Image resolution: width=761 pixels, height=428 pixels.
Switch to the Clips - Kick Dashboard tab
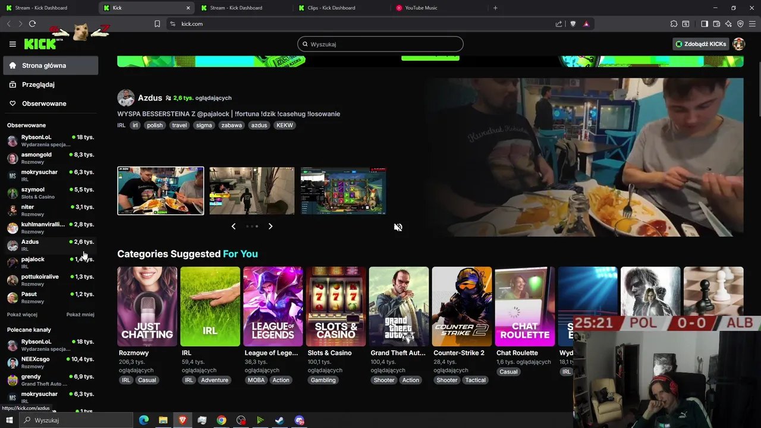tap(341, 8)
